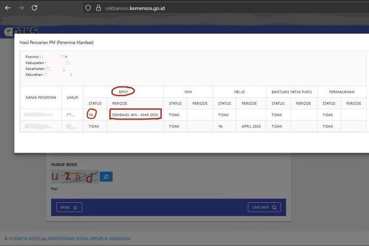369x246 pixels.
Task: Reload the page with the refresh icon
Action: (34, 8)
